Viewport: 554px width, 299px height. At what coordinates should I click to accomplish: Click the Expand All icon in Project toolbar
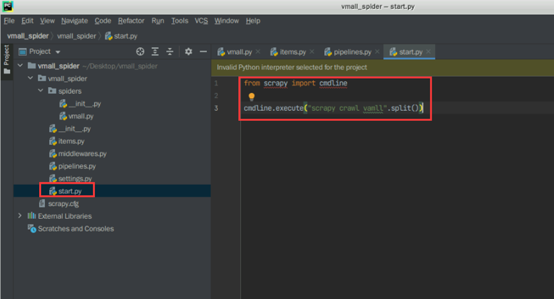(155, 51)
